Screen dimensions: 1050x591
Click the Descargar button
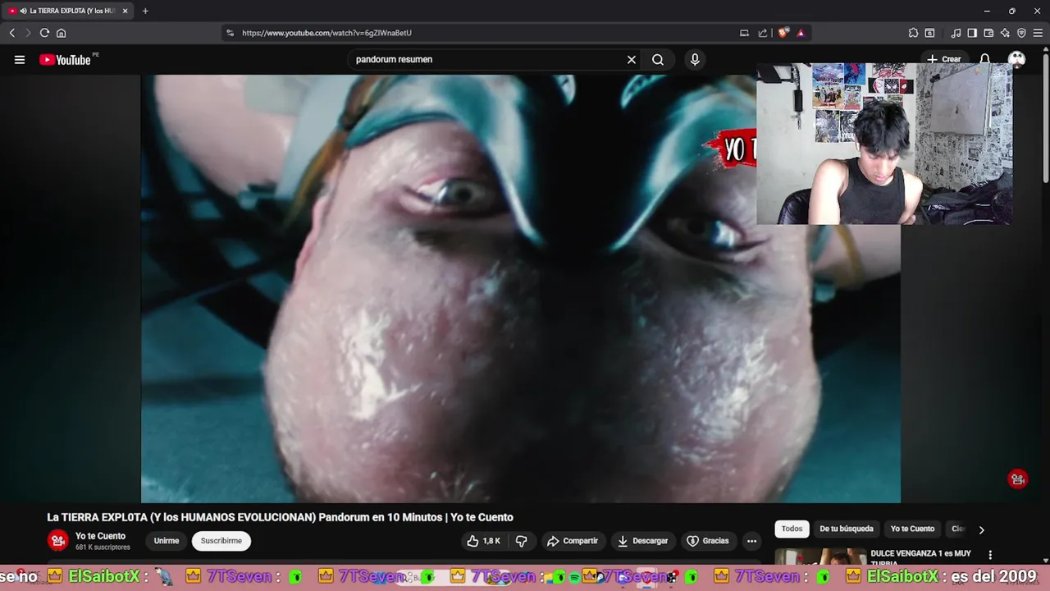[642, 541]
